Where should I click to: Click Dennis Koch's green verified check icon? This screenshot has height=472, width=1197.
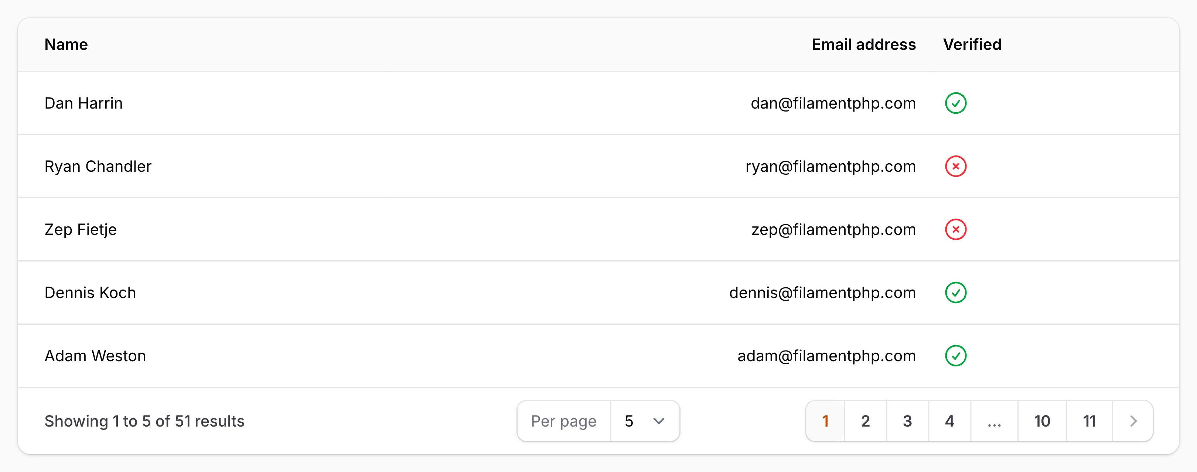point(955,293)
